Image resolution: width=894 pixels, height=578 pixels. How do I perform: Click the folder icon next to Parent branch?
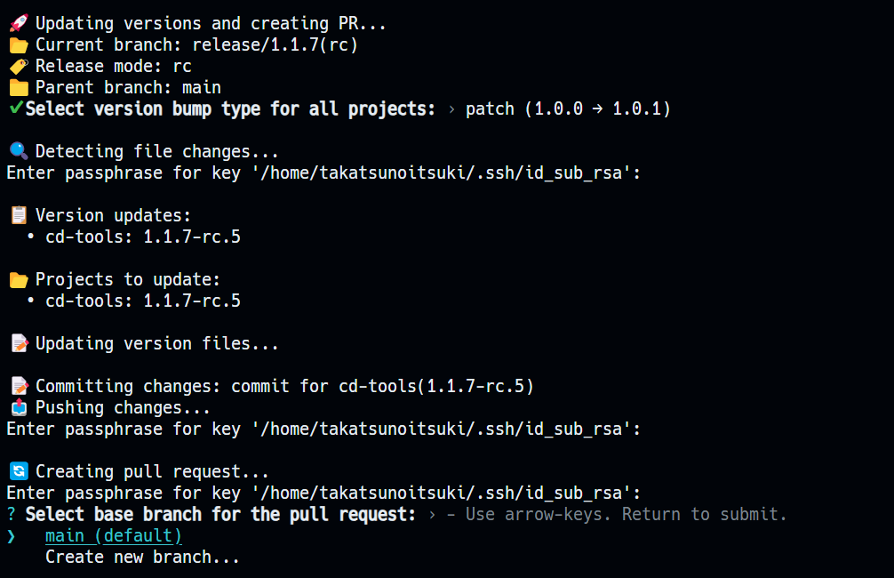19,88
